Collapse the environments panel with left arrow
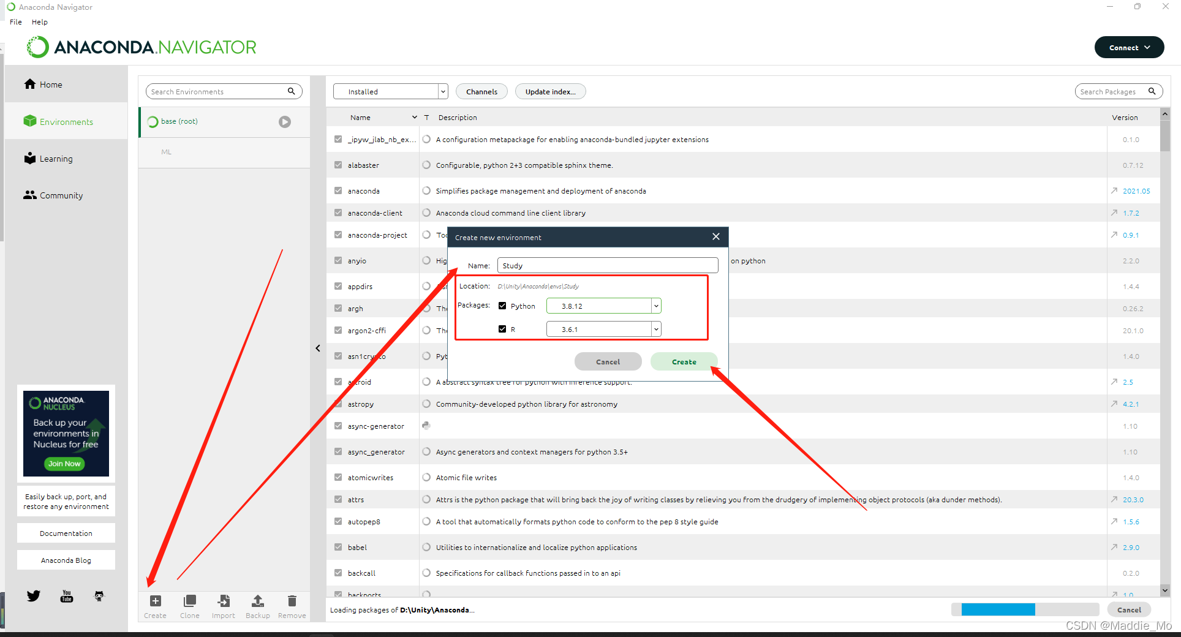This screenshot has width=1181, height=637. coord(318,348)
